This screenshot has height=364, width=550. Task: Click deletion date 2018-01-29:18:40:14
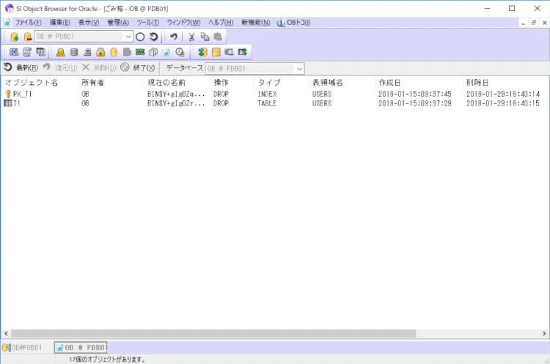point(503,94)
